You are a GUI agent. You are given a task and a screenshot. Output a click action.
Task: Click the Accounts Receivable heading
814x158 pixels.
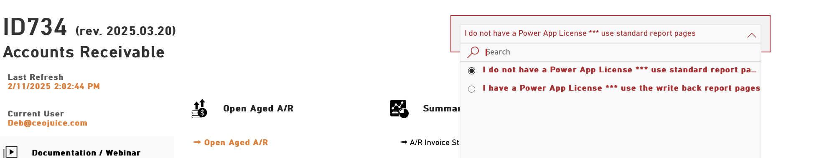click(x=84, y=52)
